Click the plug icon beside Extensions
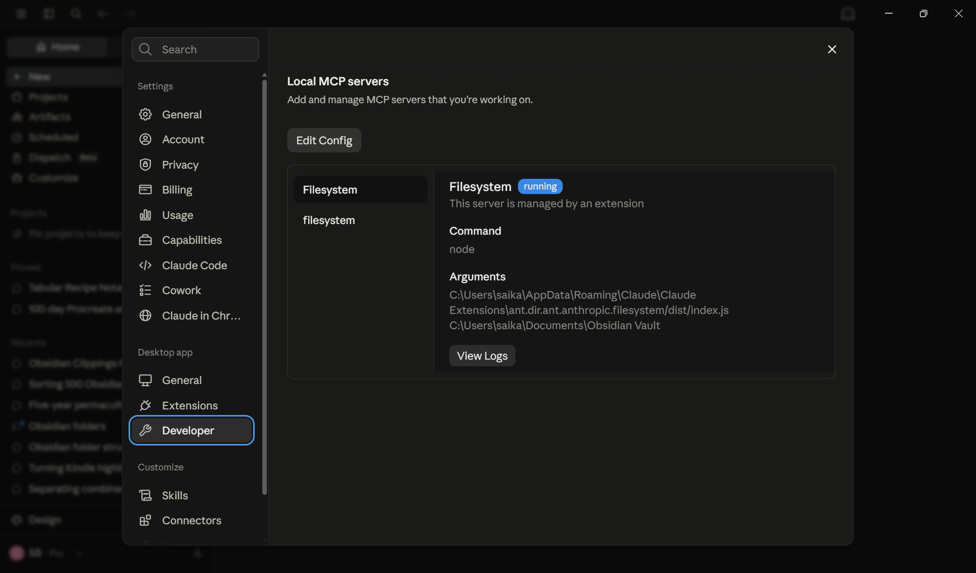The width and height of the screenshot is (976, 573). (145, 405)
